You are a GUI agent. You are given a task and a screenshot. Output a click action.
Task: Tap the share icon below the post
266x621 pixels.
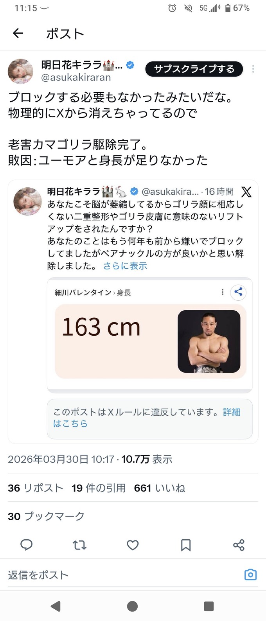point(239,545)
